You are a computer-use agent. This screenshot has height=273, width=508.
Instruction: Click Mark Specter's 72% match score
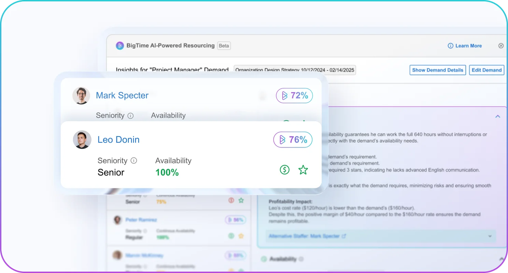[x=294, y=96]
